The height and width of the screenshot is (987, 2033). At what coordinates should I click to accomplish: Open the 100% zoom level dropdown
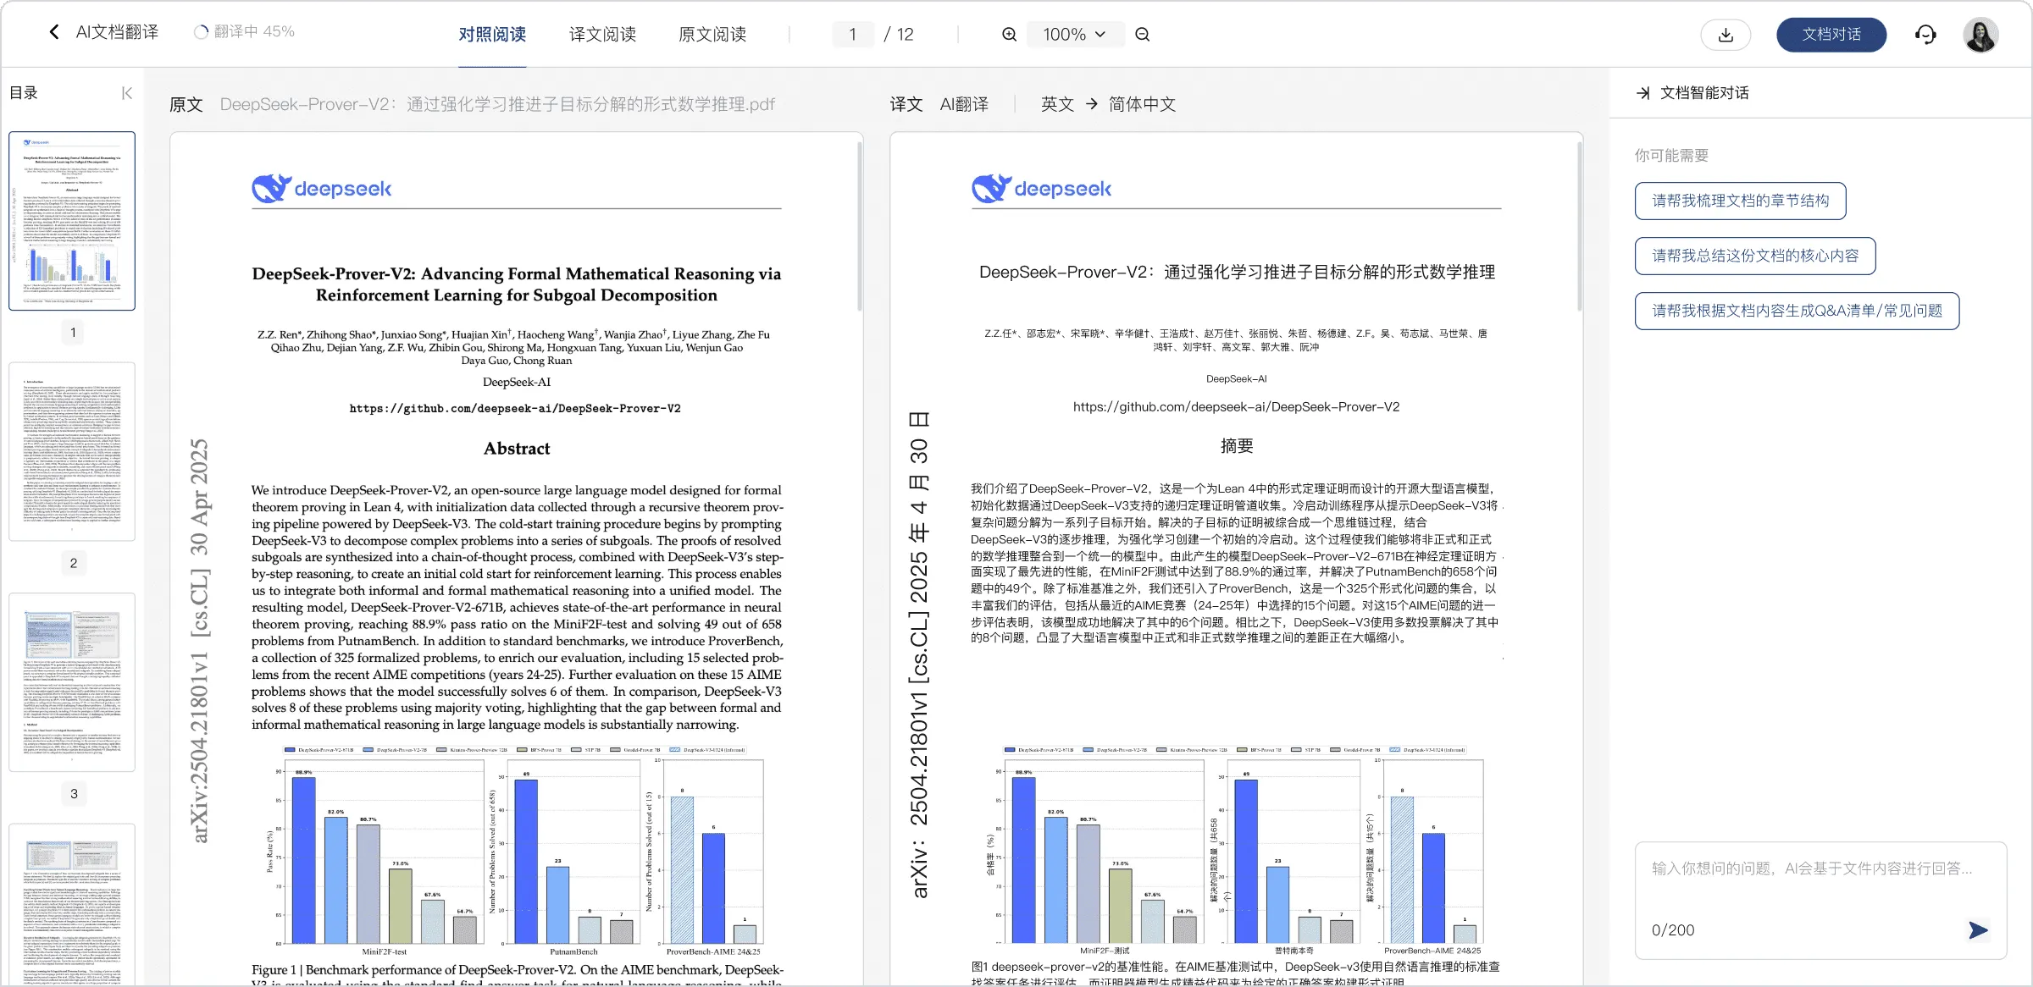[x=1074, y=35]
